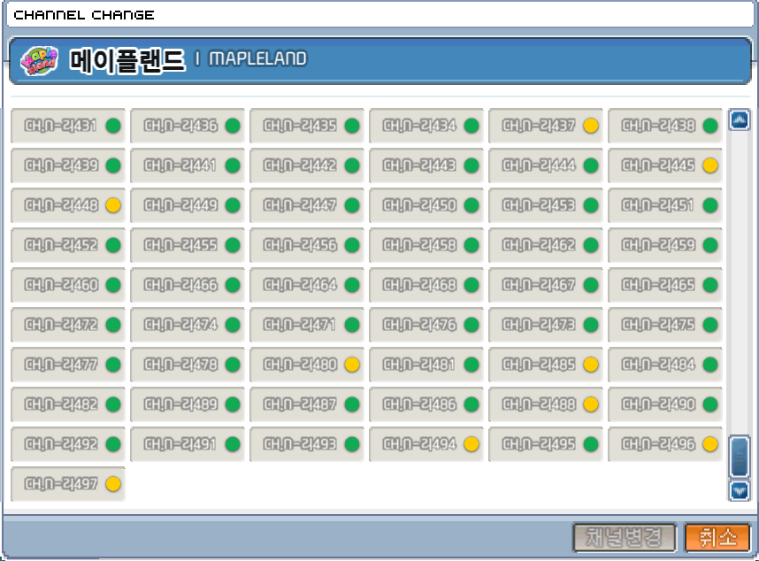759x561 pixels.
Task: Click the MapleLand logo icon in header
Action: coord(39,60)
